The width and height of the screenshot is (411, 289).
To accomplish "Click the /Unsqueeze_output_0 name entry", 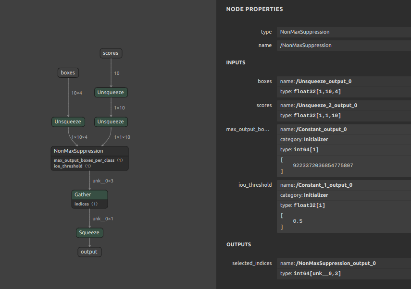I will tap(344, 82).
